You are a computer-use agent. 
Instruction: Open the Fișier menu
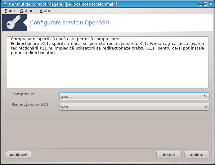[10, 11]
